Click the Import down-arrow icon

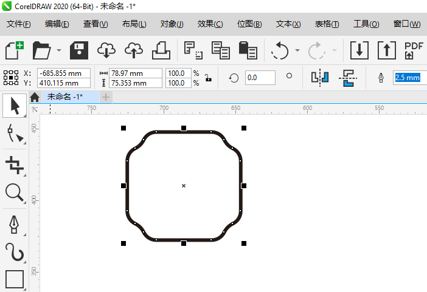[x=359, y=50]
